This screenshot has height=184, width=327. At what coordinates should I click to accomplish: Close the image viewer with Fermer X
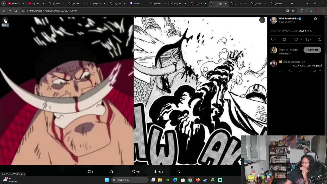pyautogui.click(x=5, y=20)
